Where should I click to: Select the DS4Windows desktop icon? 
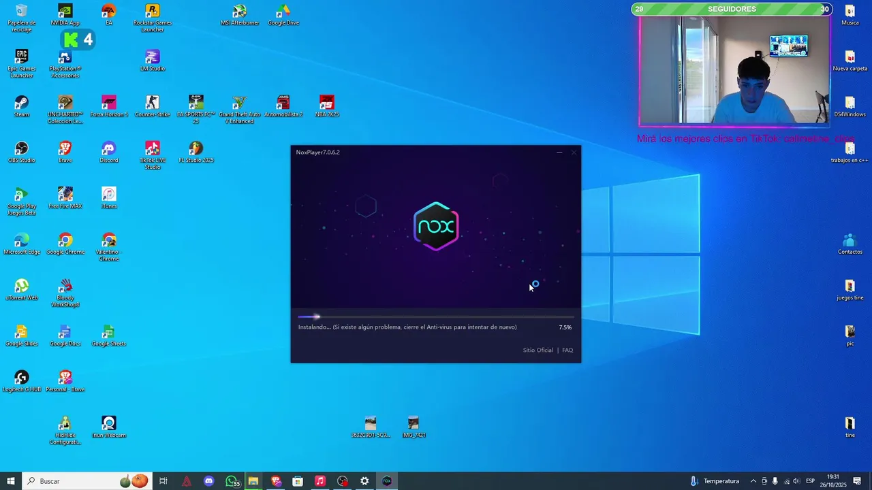[850, 106]
